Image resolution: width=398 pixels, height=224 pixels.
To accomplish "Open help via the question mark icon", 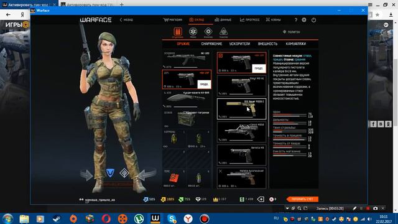I will click(x=296, y=20).
